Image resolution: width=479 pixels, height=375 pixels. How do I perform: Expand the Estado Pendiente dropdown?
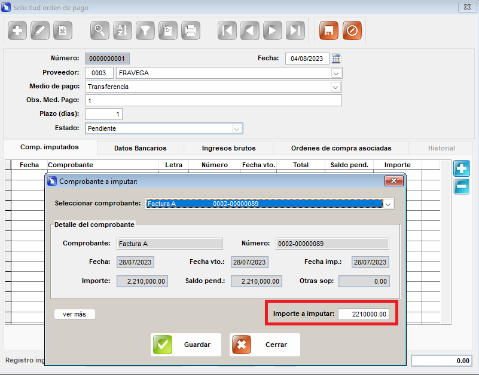pyautogui.click(x=237, y=129)
